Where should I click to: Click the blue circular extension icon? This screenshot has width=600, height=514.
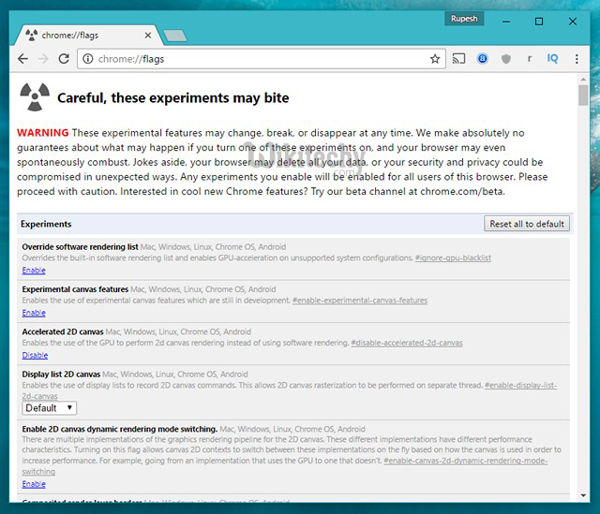(483, 58)
